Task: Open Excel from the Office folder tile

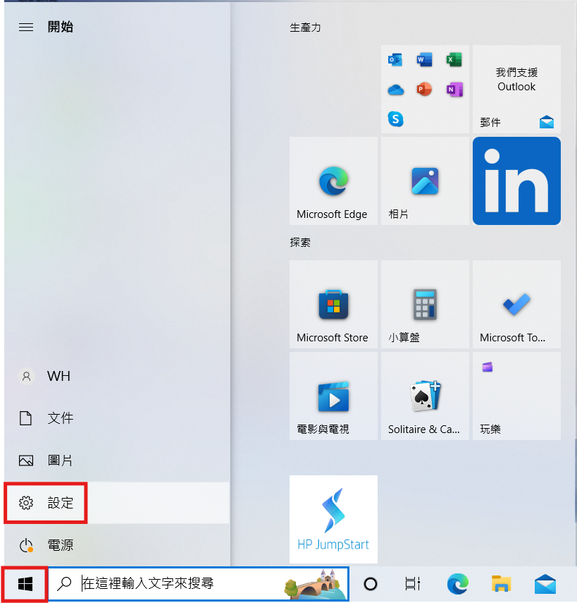Action: [x=454, y=60]
